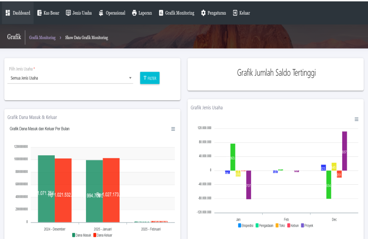368x239 pixels.
Task: Click the Kas Besar wallet icon
Action: (x=39, y=13)
